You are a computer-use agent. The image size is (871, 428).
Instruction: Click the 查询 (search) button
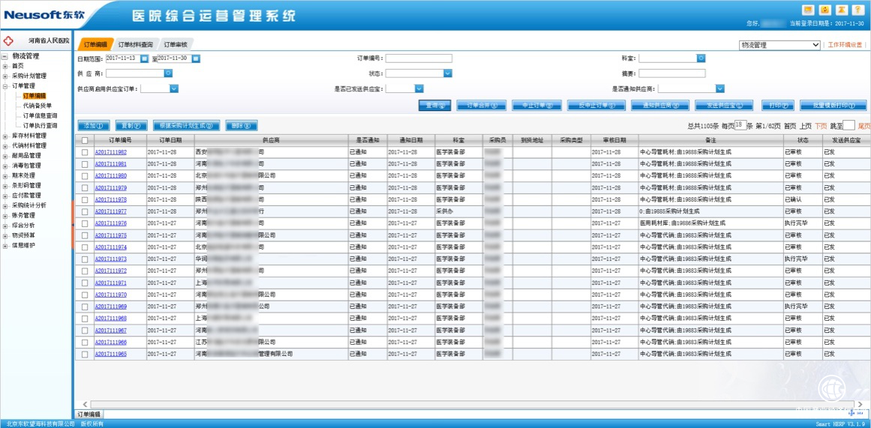(434, 106)
